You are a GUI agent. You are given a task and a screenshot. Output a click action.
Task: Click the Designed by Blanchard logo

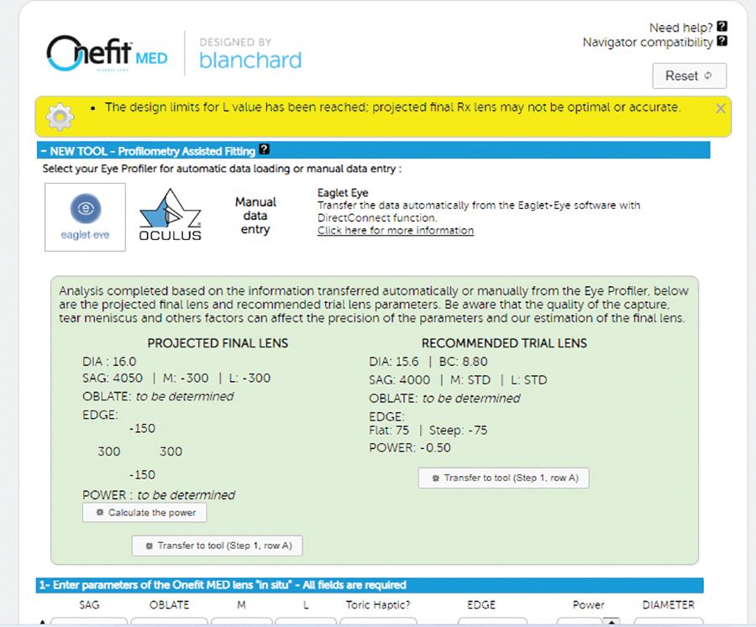pyautogui.click(x=250, y=54)
